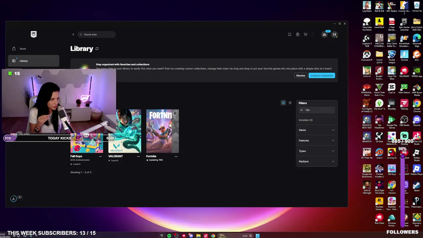Click the '8/34 Achievements' text under Fall Guys
The image size is (423, 238).
[80, 160]
